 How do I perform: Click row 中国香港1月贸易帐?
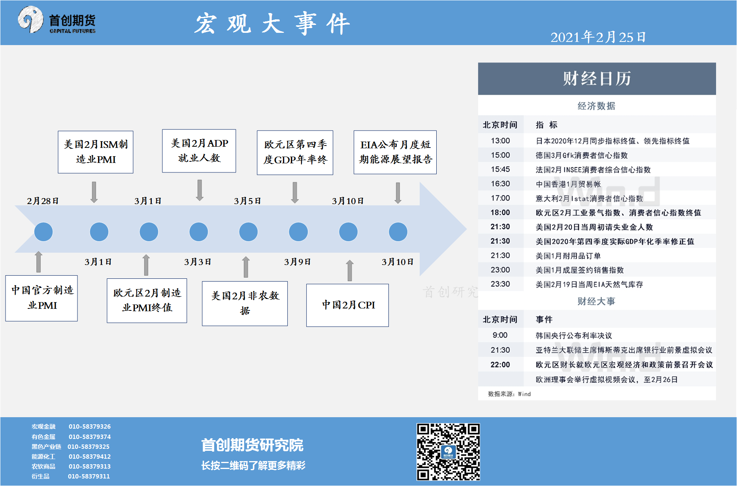tap(597, 184)
